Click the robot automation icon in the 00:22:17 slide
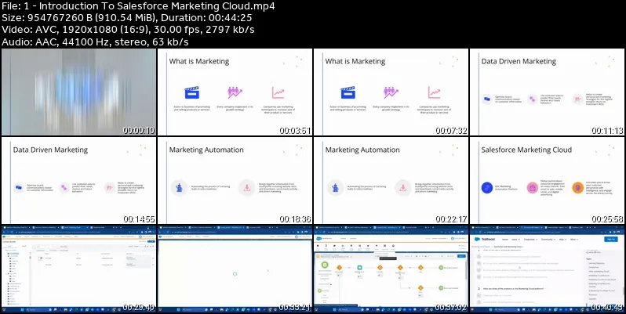 pyautogui.click(x=335, y=187)
